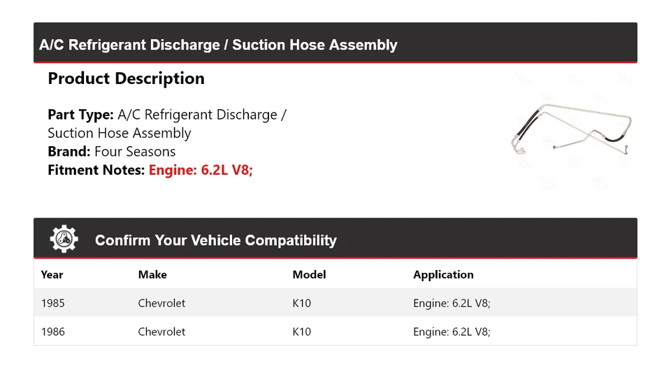Viewport: 671px width, 368px height.
Task: Click the Model column header
Action: coord(309,275)
